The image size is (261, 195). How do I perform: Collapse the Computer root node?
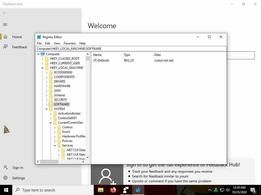pos(38,54)
